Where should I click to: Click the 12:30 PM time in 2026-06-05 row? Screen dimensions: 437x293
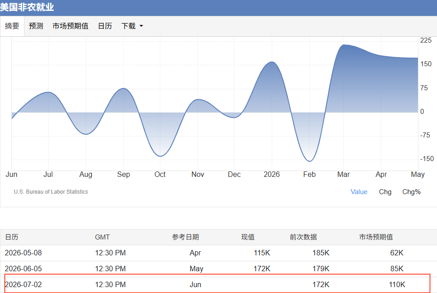(x=110, y=269)
